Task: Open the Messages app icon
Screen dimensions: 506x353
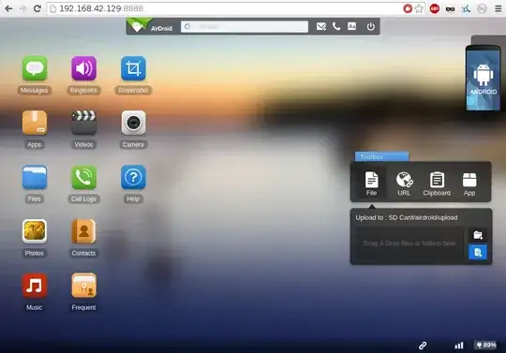Action: click(35, 68)
